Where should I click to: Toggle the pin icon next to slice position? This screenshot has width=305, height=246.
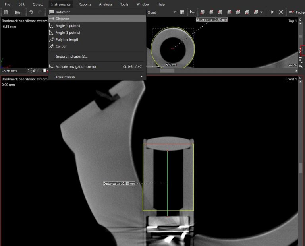coord(35,71)
